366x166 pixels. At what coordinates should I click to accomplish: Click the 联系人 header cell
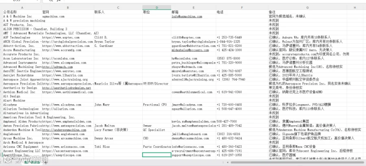(118, 12)
